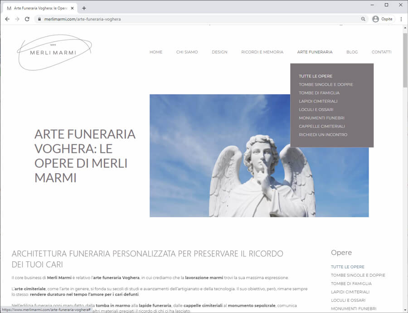Click the heading ARCHITETTURA FUNERARIA PERSONALIZZATA
Screen dimensions: 408x313
[x=147, y=259]
